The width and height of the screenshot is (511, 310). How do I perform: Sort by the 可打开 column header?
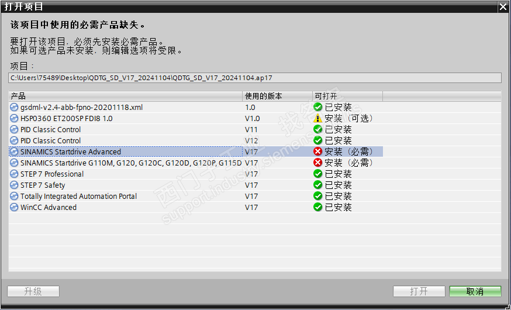pyautogui.click(x=347, y=96)
